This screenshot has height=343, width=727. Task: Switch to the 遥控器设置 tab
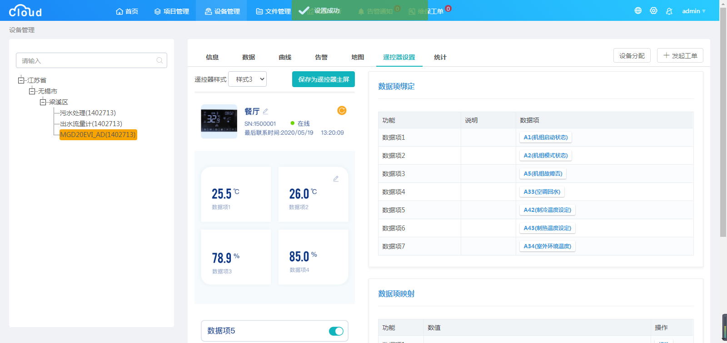(x=399, y=57)
